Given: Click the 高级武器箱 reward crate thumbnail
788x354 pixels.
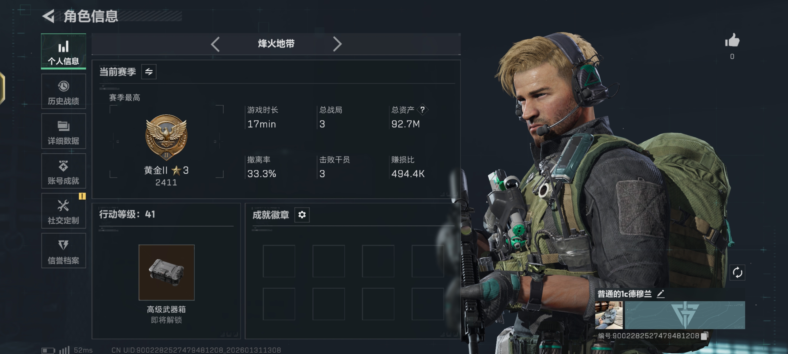Looking at the screenshot, I should click(x=166, y=272).
